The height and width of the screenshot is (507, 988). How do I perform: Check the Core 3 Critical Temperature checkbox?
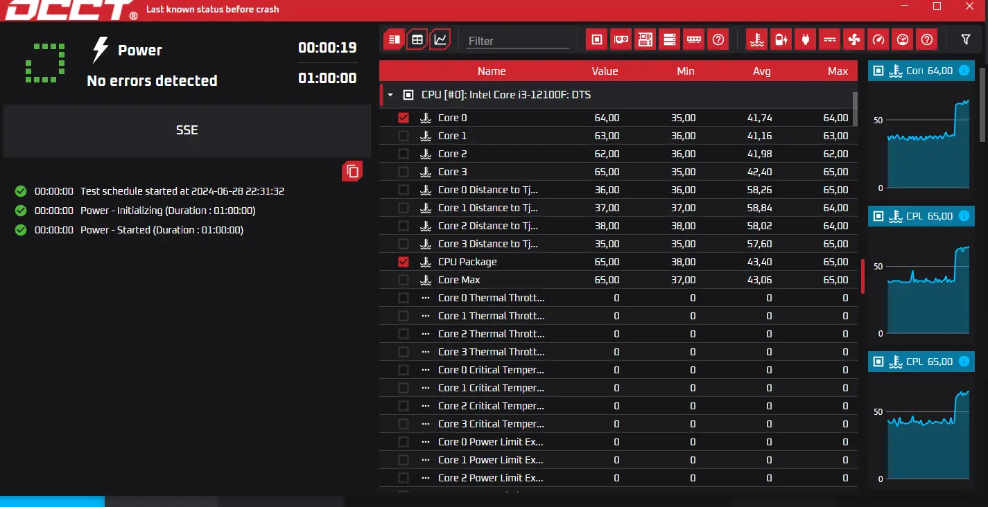click(404, 424)
